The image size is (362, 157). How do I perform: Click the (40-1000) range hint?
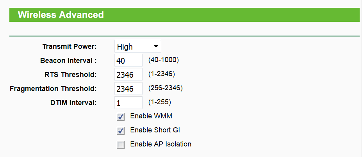point(163,60)
